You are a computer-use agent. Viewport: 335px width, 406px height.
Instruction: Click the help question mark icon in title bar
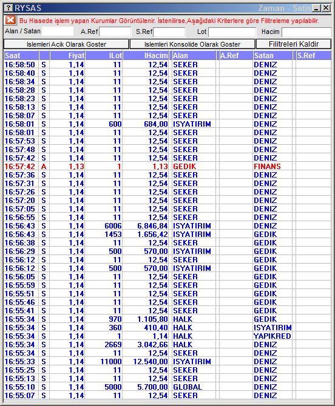pyautogui.click(x=8, y=8)
